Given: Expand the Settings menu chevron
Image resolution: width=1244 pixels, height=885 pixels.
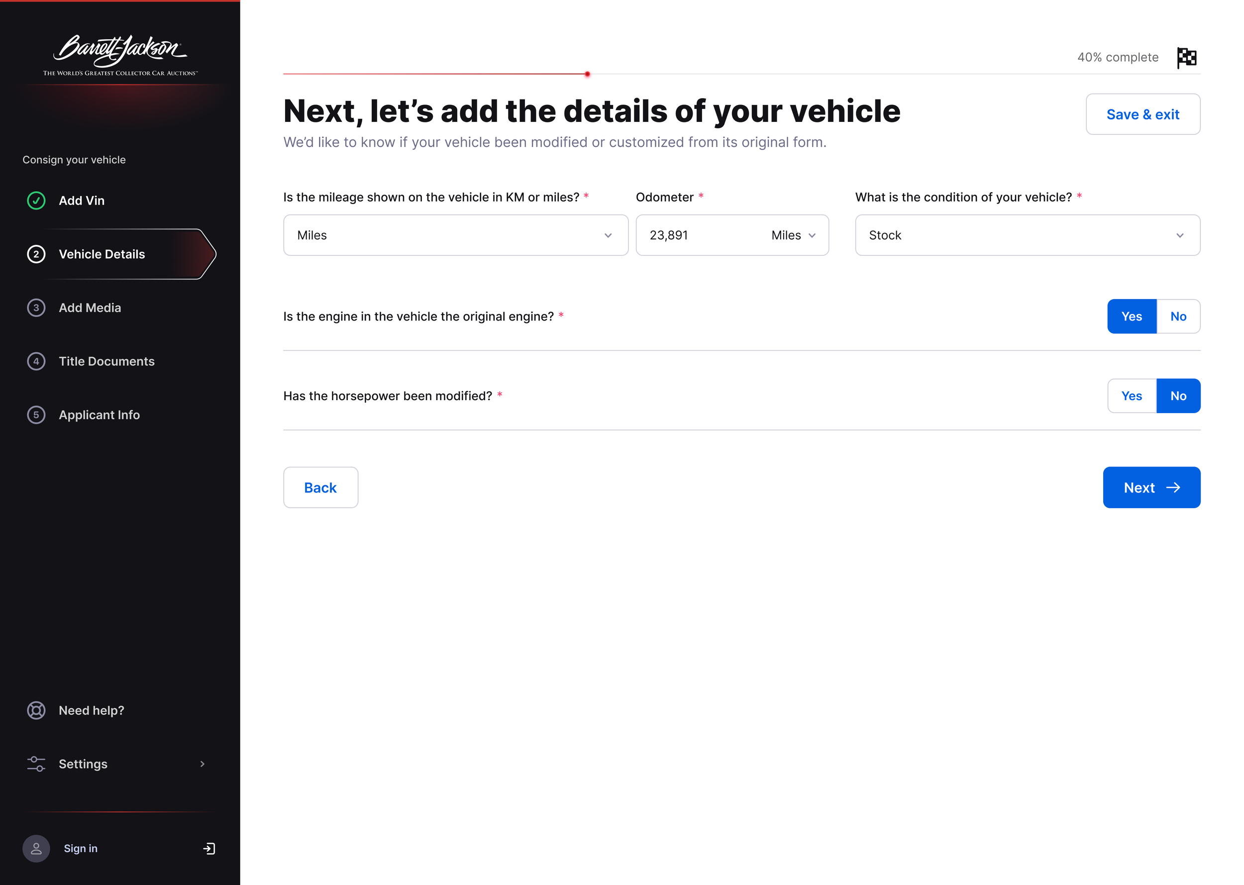Looking at the screenshot, I should click(x=202, y=764).
